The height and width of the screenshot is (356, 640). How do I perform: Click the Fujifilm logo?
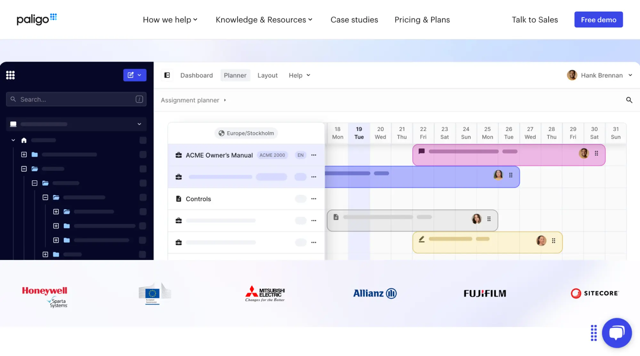click(485, 293)
